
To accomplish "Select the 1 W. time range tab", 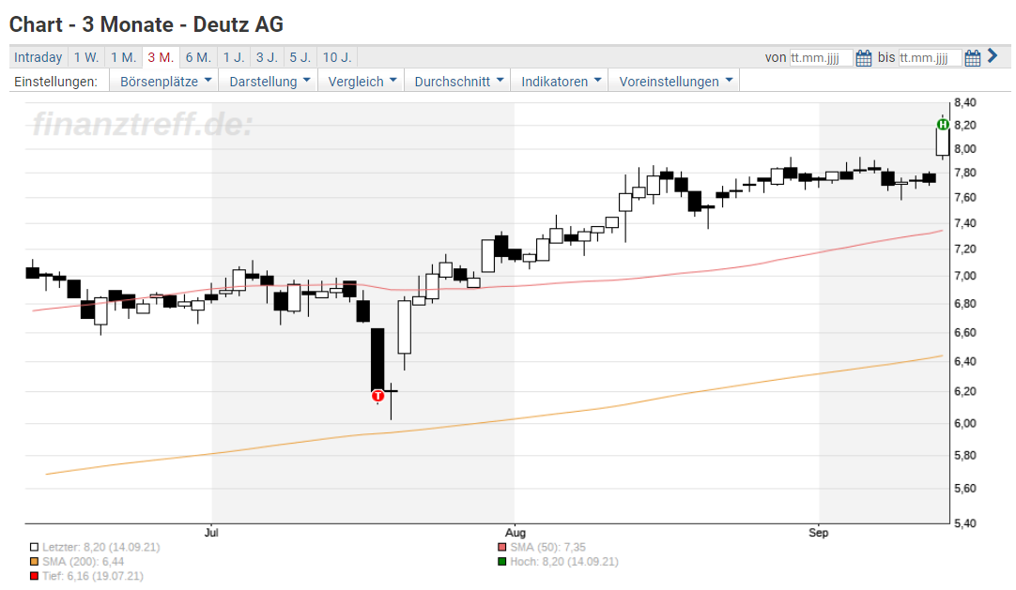I will pos(86,57).
